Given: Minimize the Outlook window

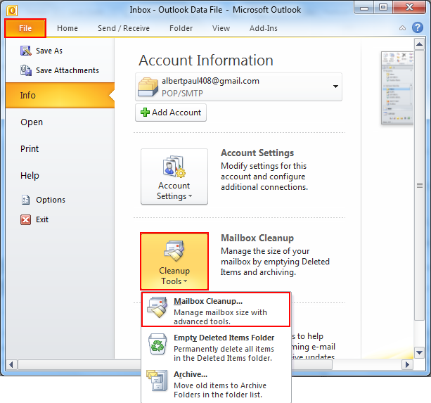Looking at the screenshot, I should tap(364, 7).
